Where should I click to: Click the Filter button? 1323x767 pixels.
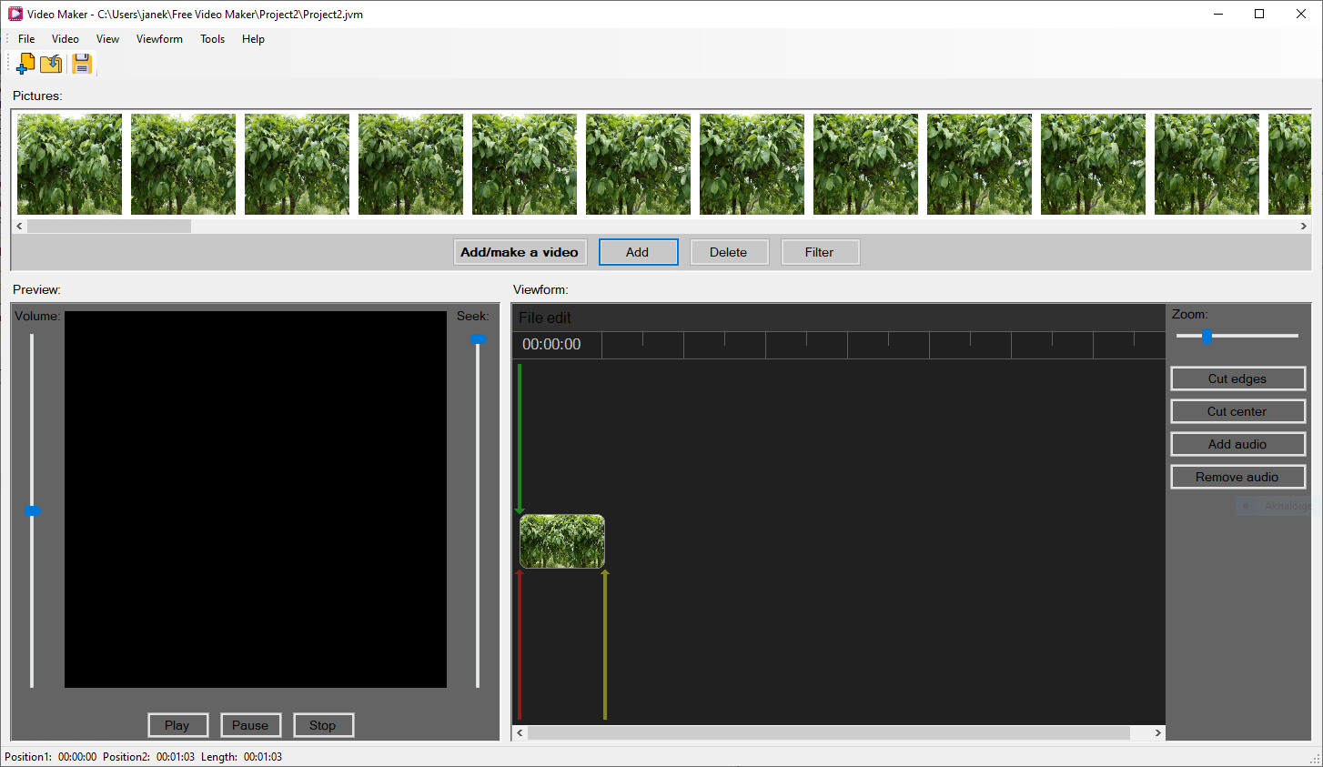[819, 252]
